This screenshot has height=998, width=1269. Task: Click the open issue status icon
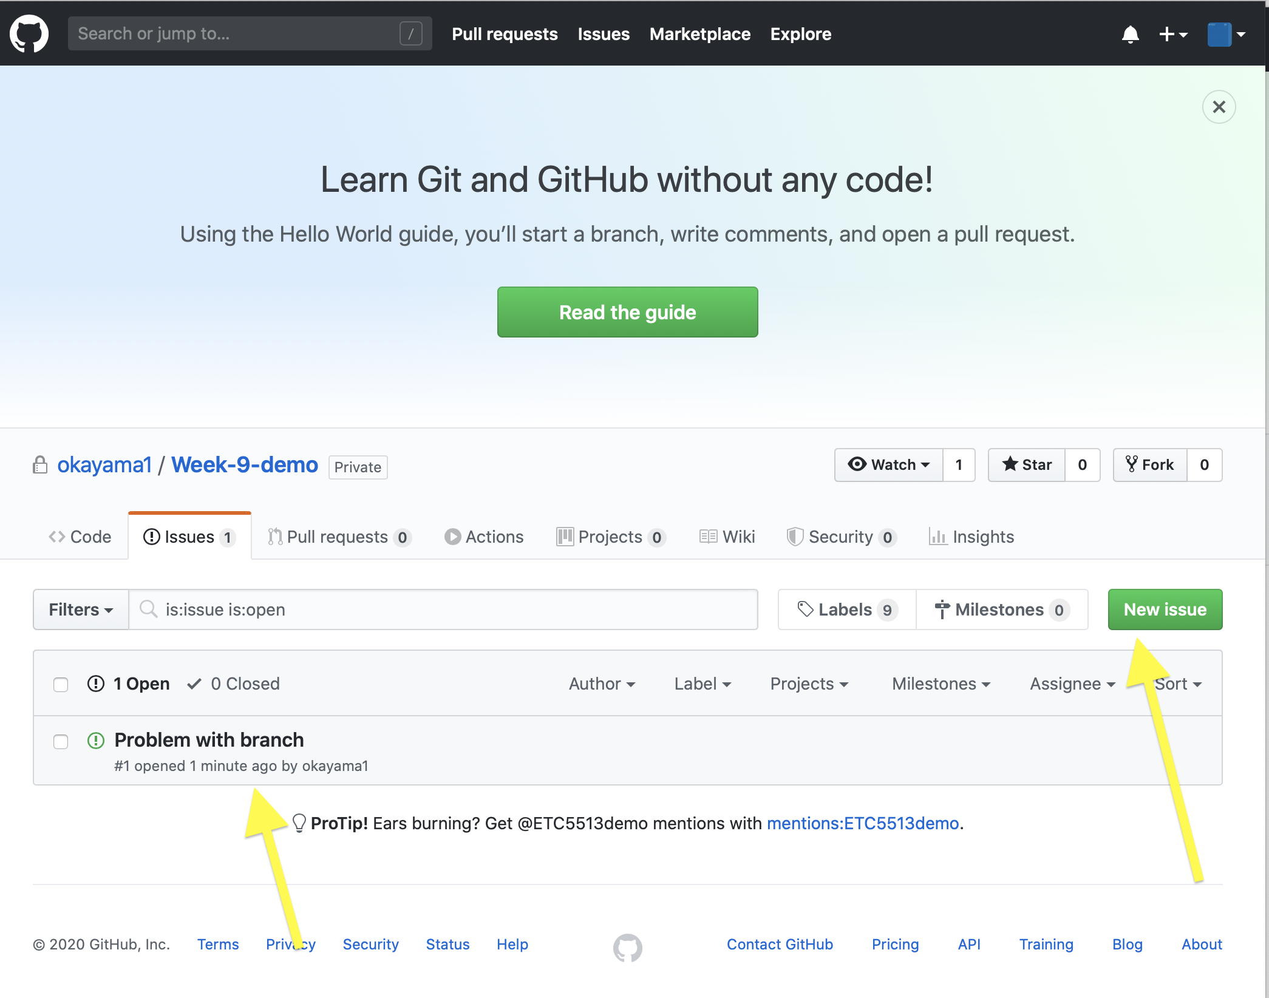96,741
